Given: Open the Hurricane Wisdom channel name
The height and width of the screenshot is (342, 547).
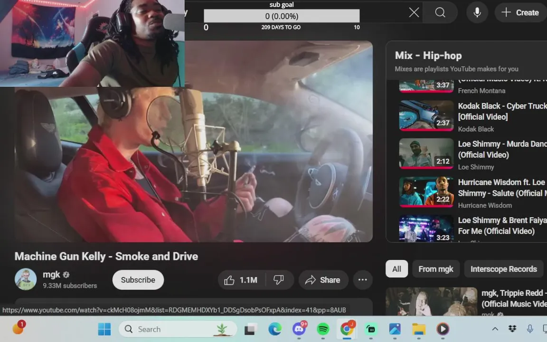Looking at the screenshot, I should [x=485, y=206].
